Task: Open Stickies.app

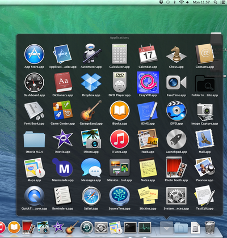Action: click(148, 195)
